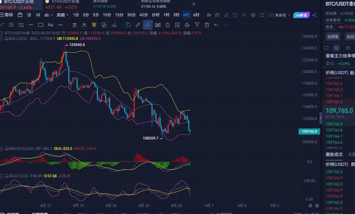Select the parallel channel lines tool
The width and height of the screenshot is (355, 214).
[11, 25]
